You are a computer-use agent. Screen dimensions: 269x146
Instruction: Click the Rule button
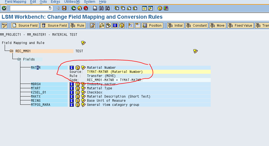(x=78, y=26)
